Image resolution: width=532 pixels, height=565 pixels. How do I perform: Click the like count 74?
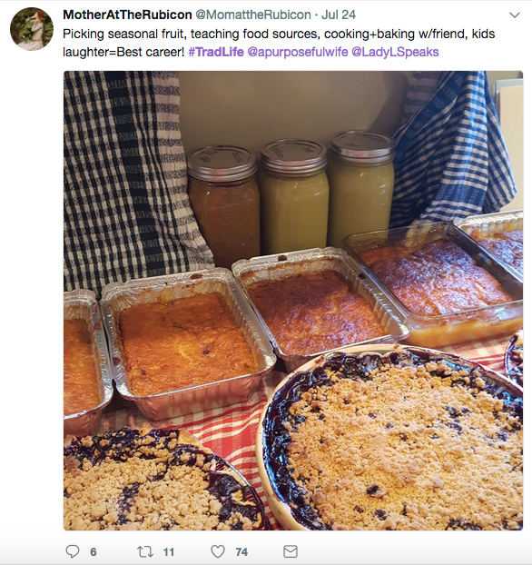[241, 552]
